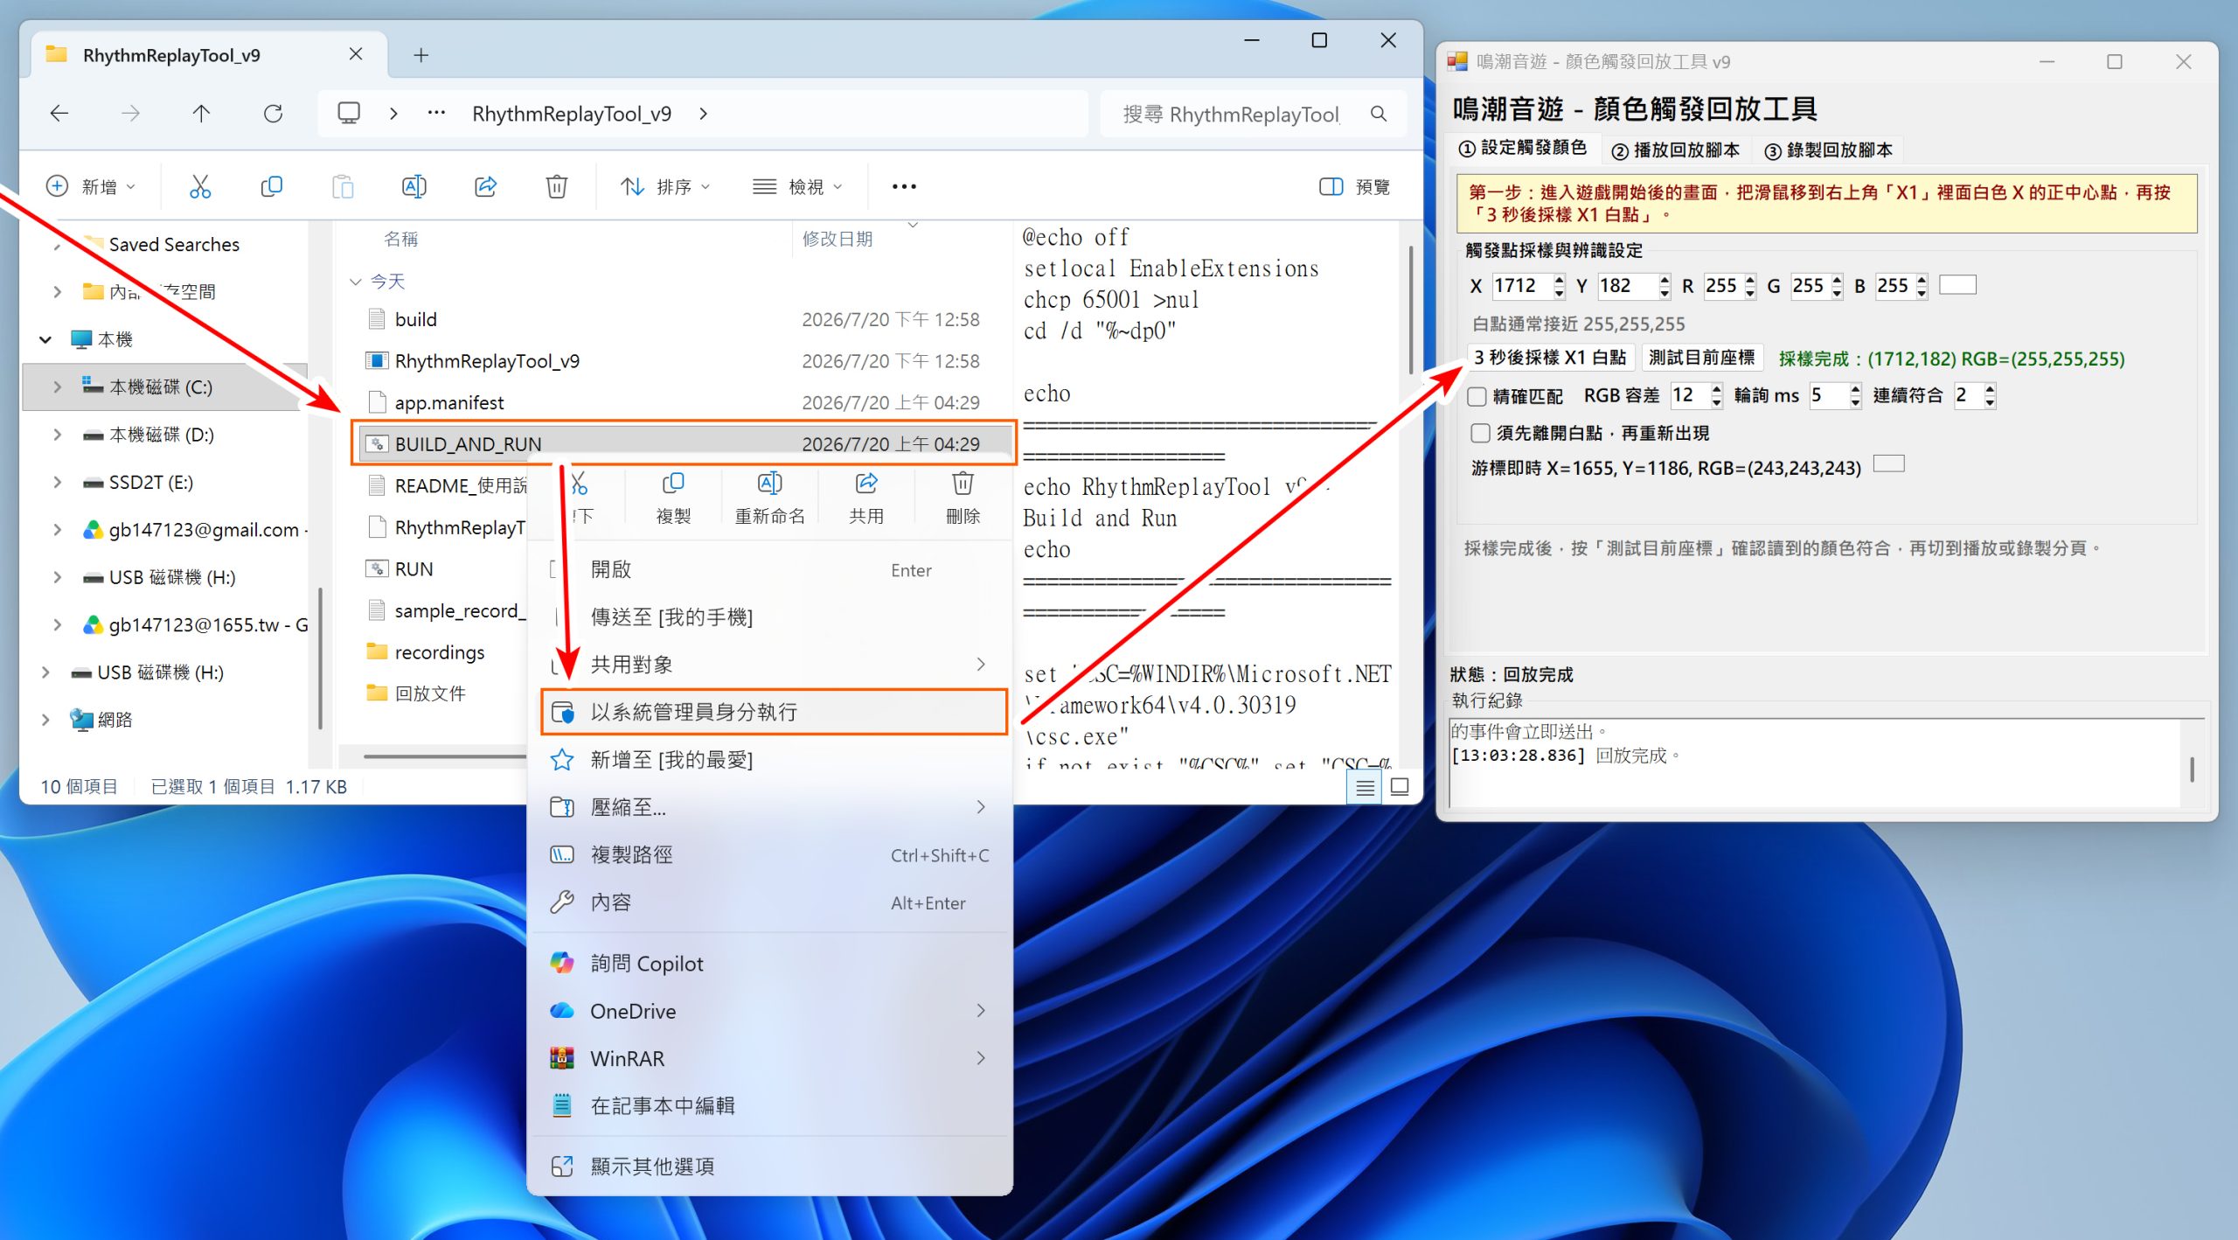The image size is (2238, 1240).
Task: Enable the 精確匹配 checkbox
Action: pyautogui.click(x=1477, y=396)
